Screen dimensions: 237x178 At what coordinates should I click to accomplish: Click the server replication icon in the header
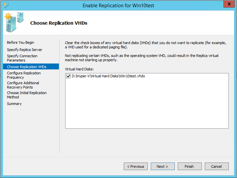point(14,22)
